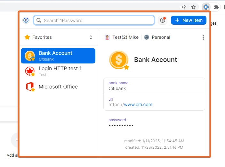Open the Watchtower notifications icon
Viewport: 225px width, 167px height.
tap(163, 20)
